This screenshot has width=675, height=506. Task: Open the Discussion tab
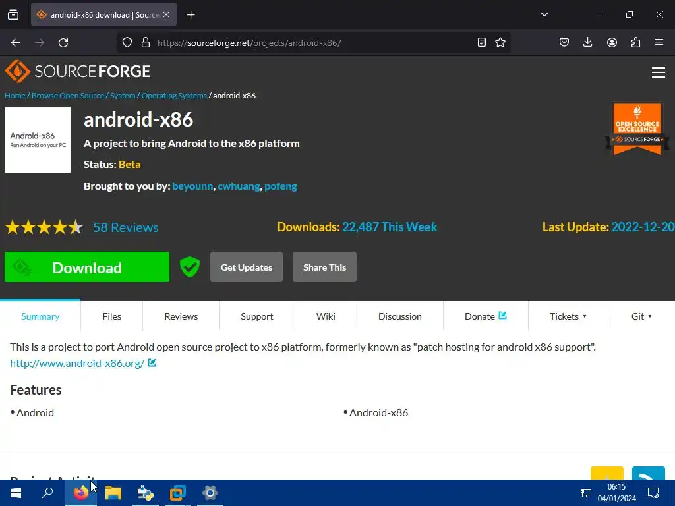click(400, 316)
